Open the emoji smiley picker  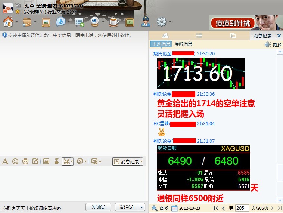(x=15, y=161)
